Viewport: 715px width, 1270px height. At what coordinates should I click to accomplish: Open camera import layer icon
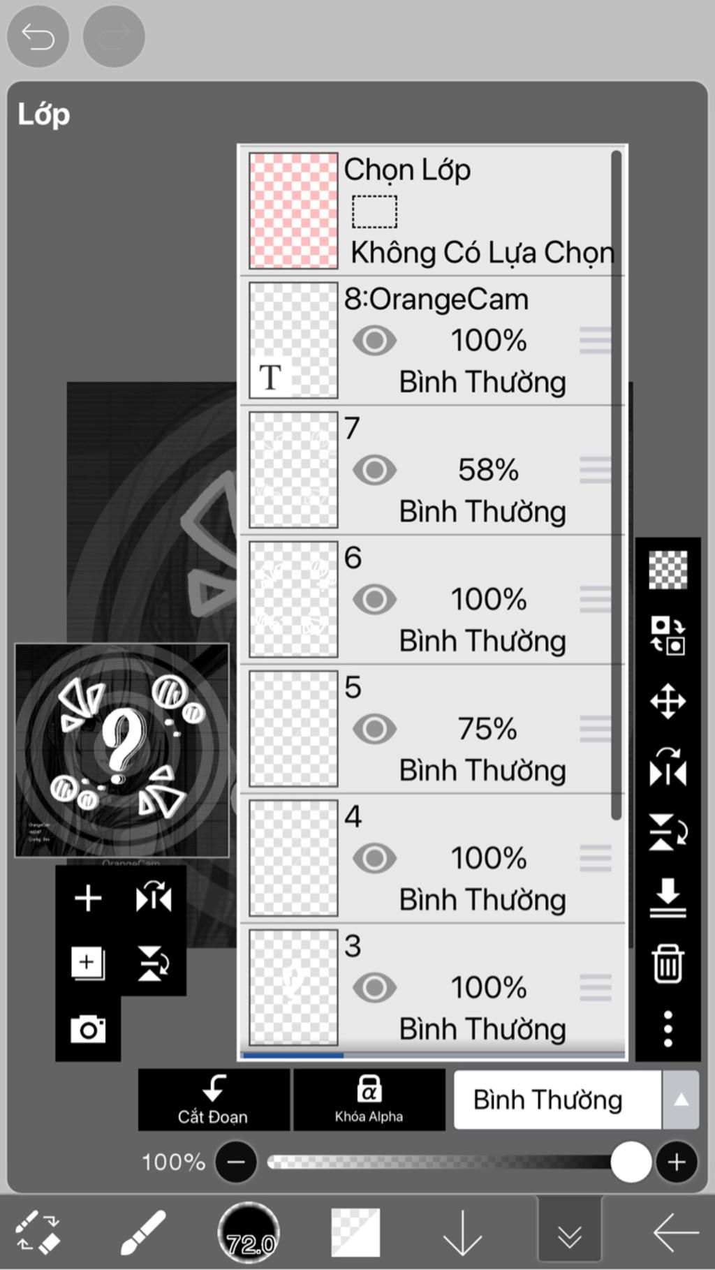coord(88,1029)
